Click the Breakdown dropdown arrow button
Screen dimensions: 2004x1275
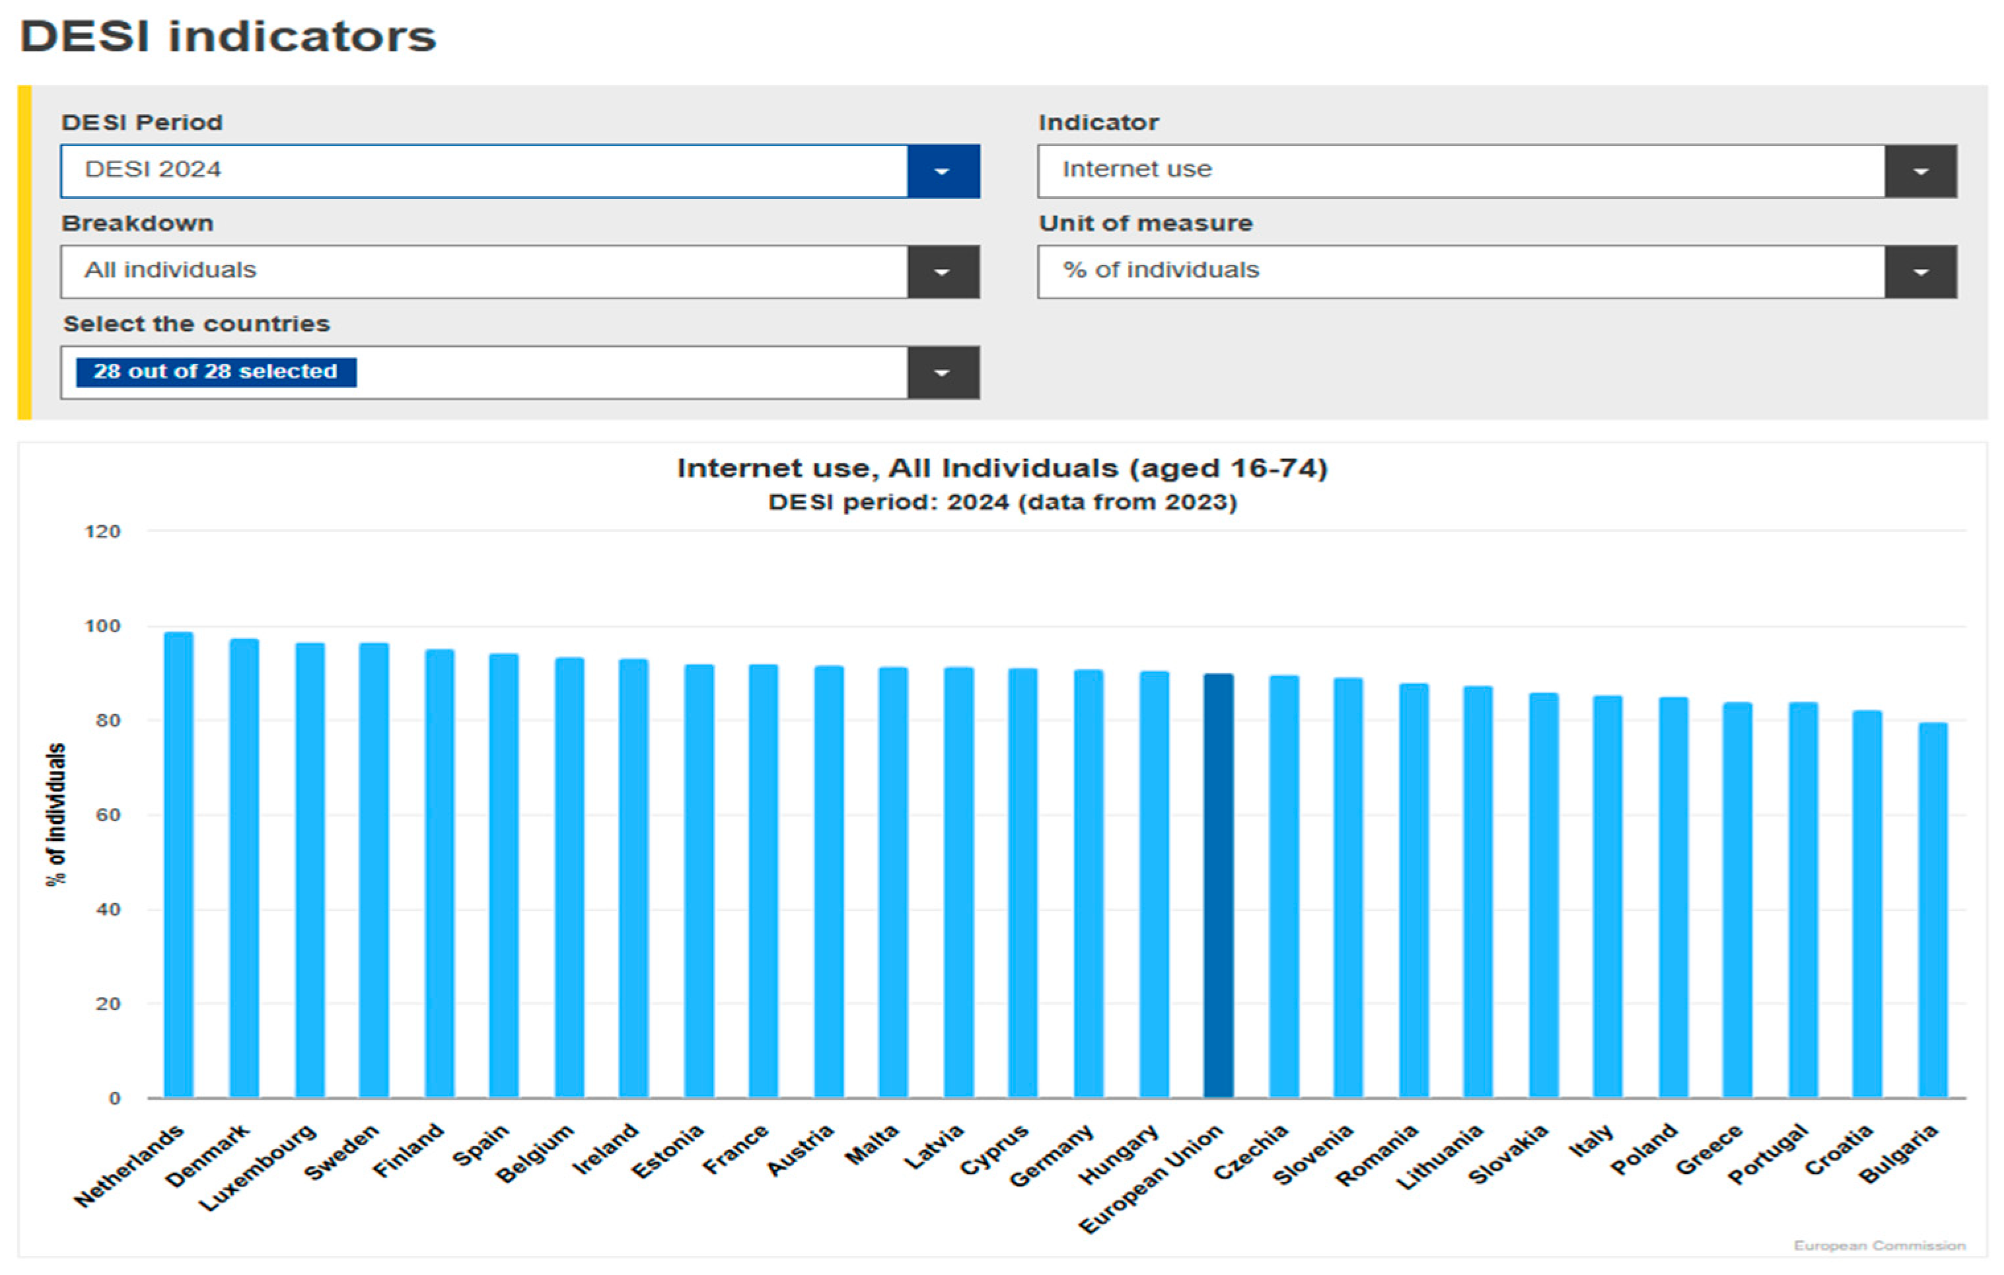(x=942, y=272)
